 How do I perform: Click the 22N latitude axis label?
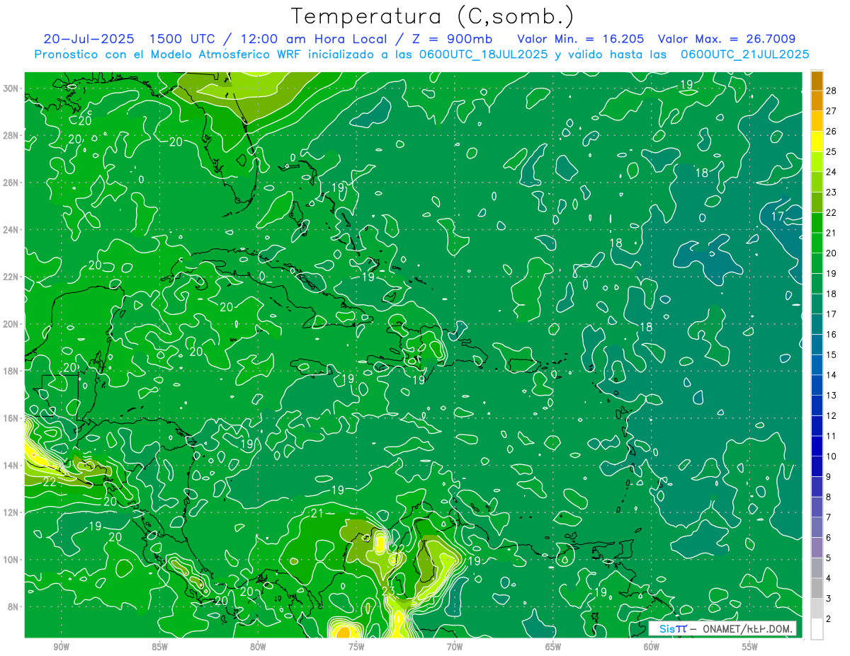coord(11,277)
